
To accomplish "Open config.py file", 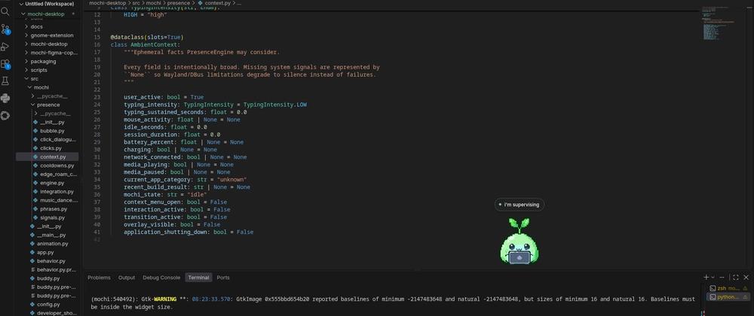I will click(47, 304).
